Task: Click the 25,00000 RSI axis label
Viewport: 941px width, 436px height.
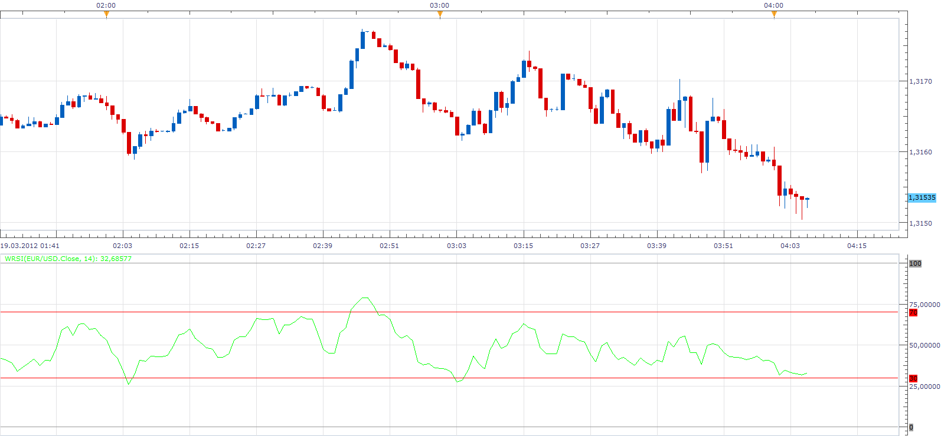Action: point(924,387)
